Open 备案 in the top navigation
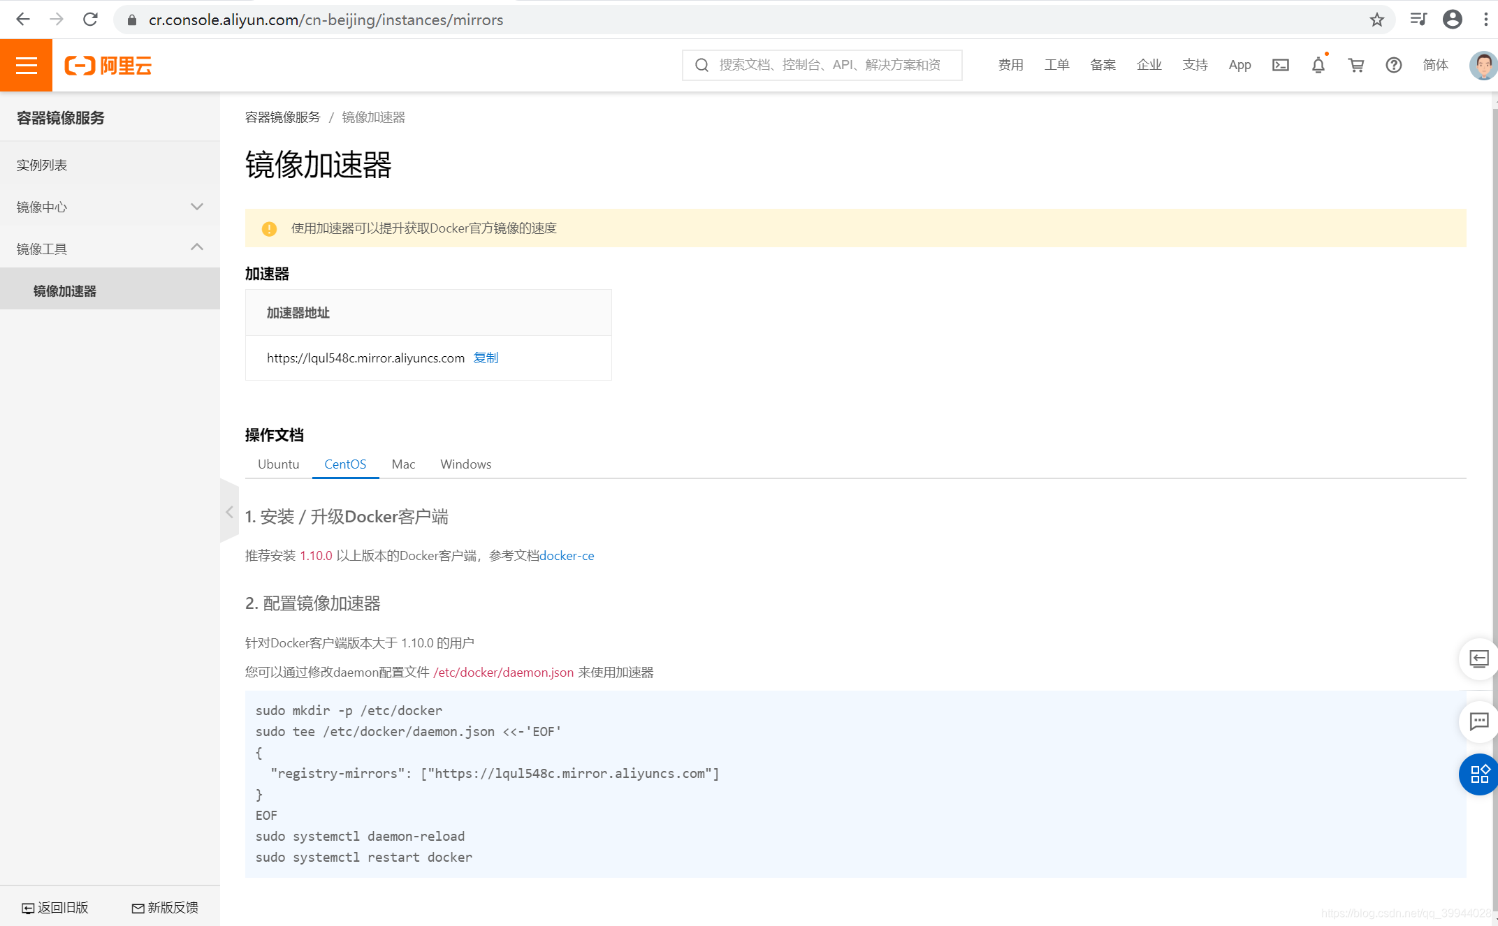 (1103, 65)
